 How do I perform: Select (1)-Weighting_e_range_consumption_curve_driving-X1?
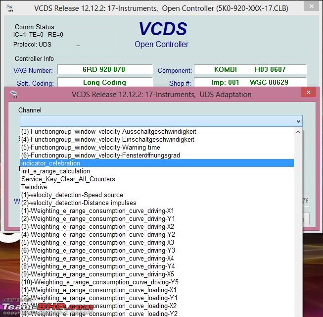point(157,211)
